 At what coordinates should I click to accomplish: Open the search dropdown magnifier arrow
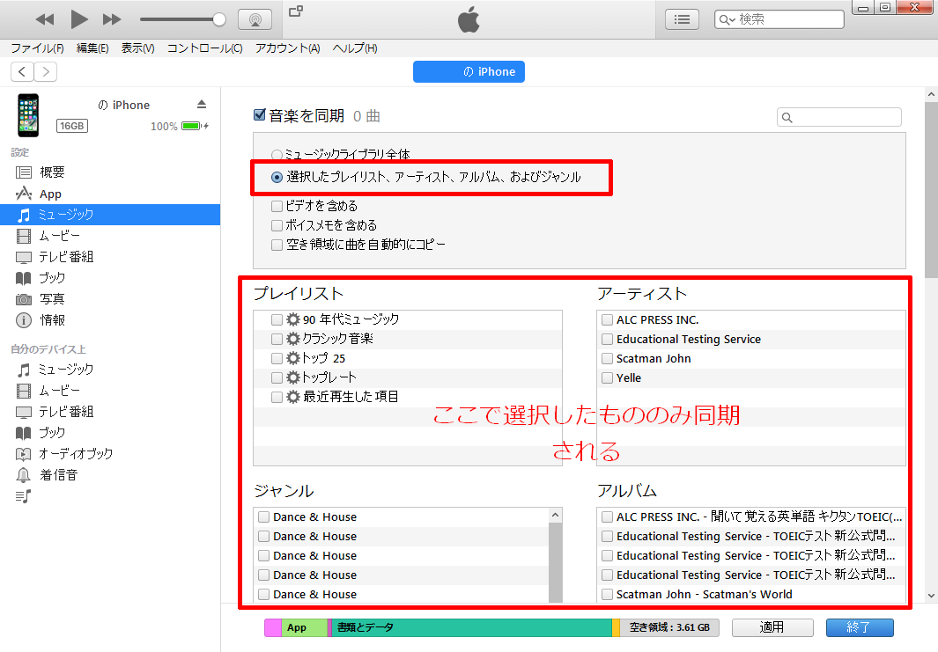728,19
